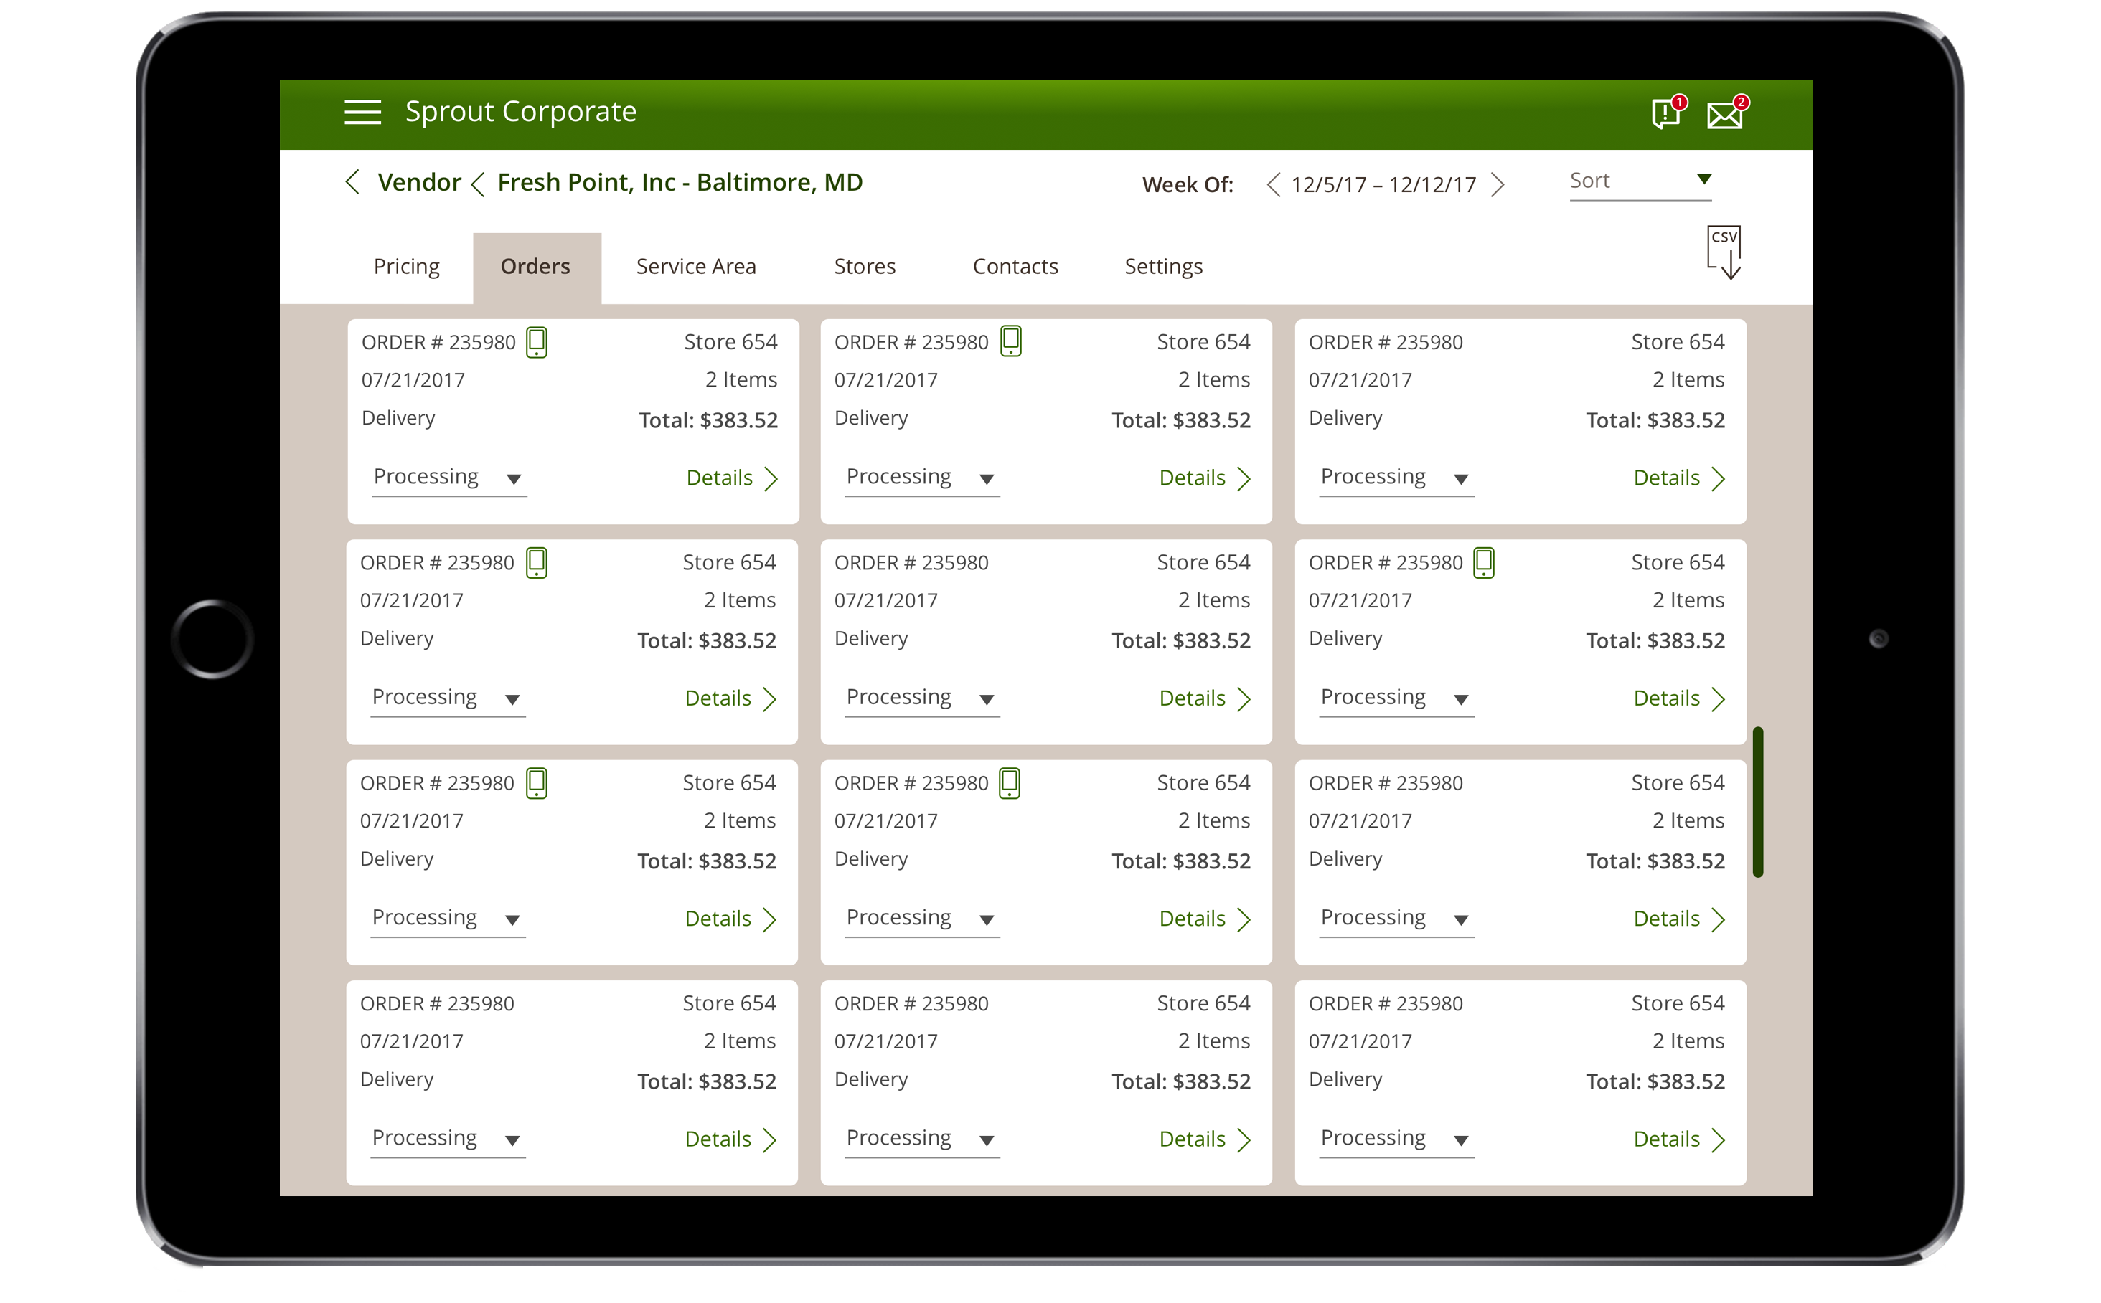
Task: Click the green vertical scrollbar thumb
Action: (x=1758, y=802)
